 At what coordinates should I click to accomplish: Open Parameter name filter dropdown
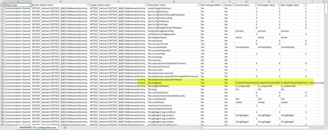[x=199, y=5]
